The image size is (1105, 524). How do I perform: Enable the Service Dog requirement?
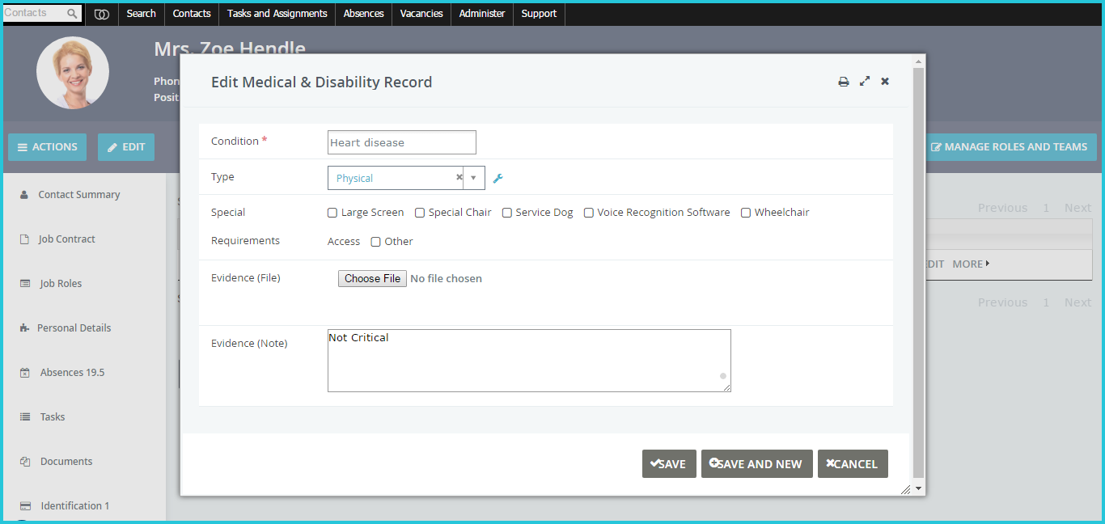tap(507, 213)
